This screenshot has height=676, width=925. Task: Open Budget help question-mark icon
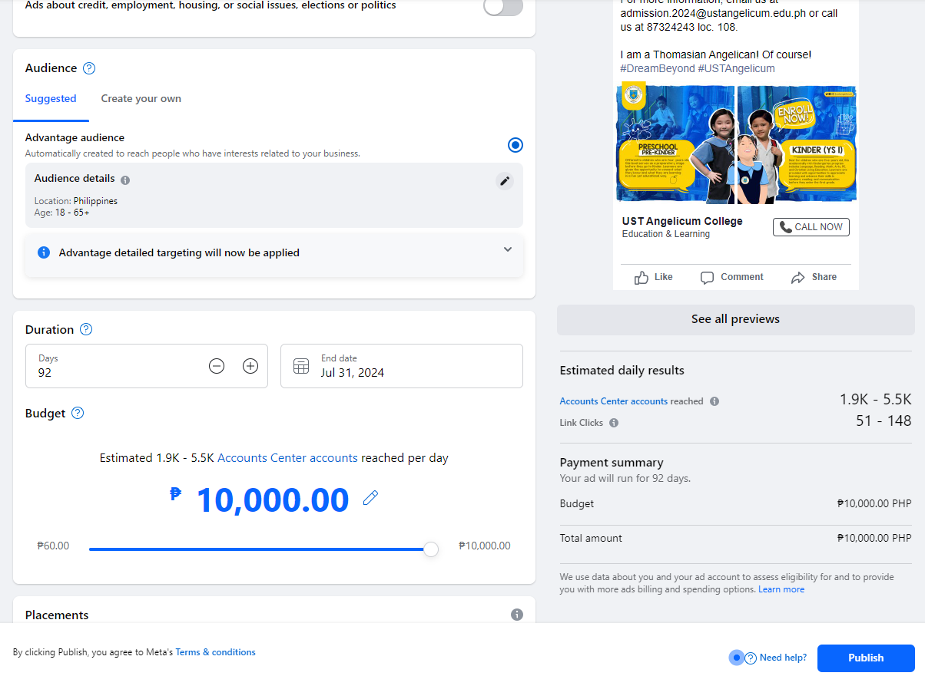coord(78,413)
